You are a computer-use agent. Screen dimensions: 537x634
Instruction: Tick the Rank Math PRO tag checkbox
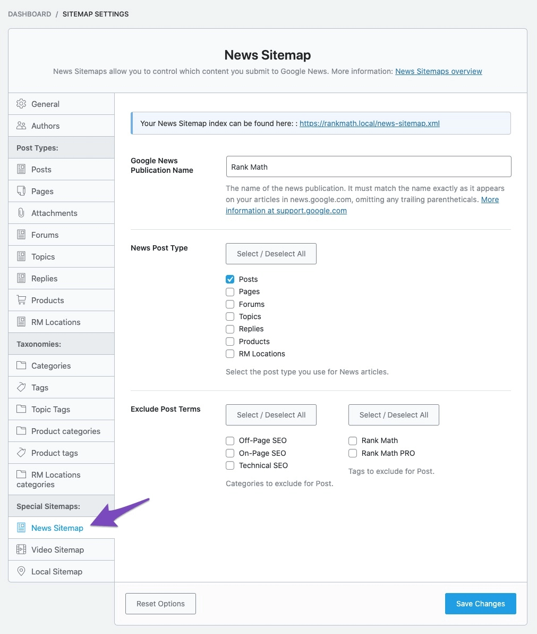coord(353,453)
